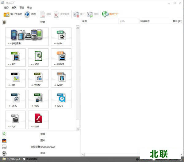Open the 任务 menu

6,7
